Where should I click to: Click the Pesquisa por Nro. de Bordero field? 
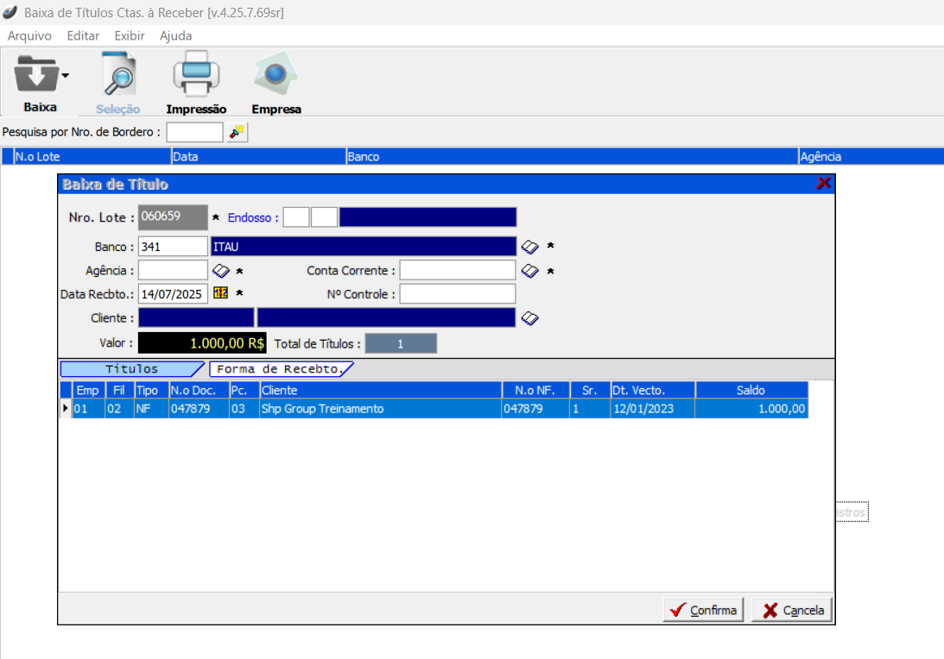194,132
